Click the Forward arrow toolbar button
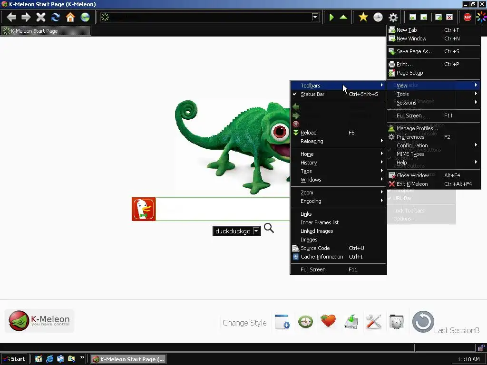This screenshot has width=487, height=365. click(26, 17)
